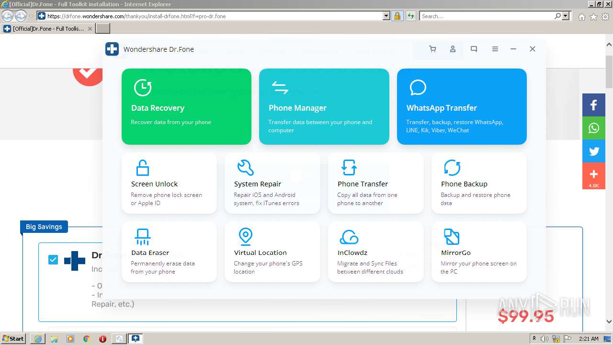Launch Opera from the taskbar

point(102,339)
